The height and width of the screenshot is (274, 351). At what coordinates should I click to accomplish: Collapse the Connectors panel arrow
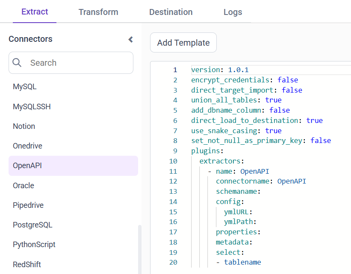pyautogui.click(x=130, y=40)
